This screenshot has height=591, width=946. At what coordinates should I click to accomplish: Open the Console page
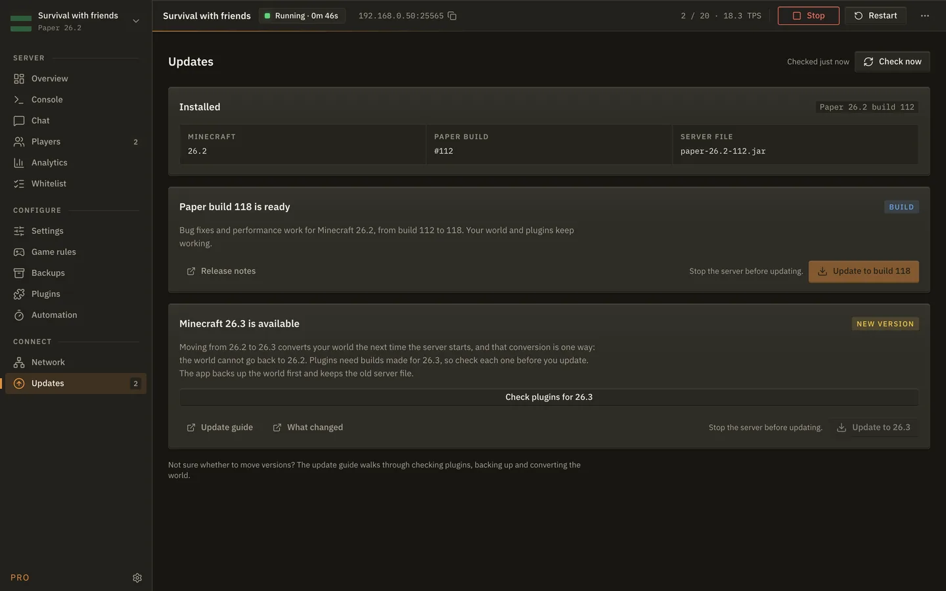(x=76, y=100)
